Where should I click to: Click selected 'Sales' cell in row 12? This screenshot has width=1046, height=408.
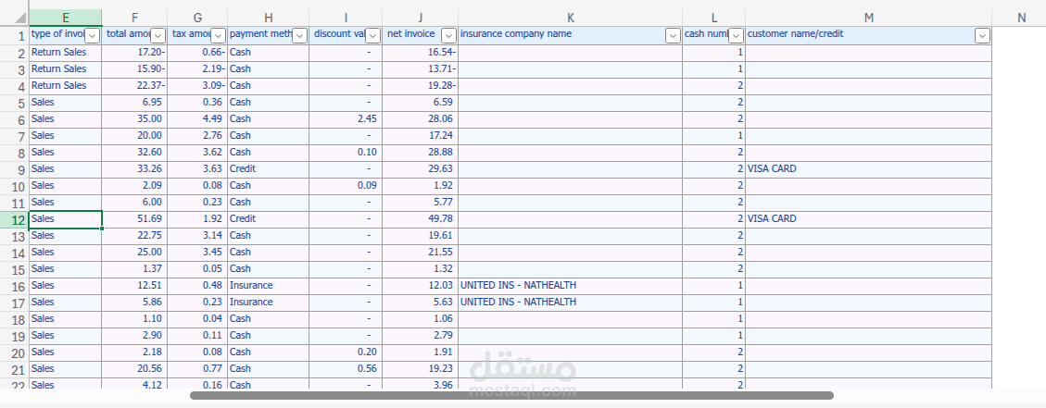66,218
